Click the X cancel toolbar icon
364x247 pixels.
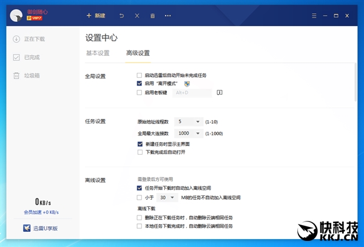tap(137, 16)
